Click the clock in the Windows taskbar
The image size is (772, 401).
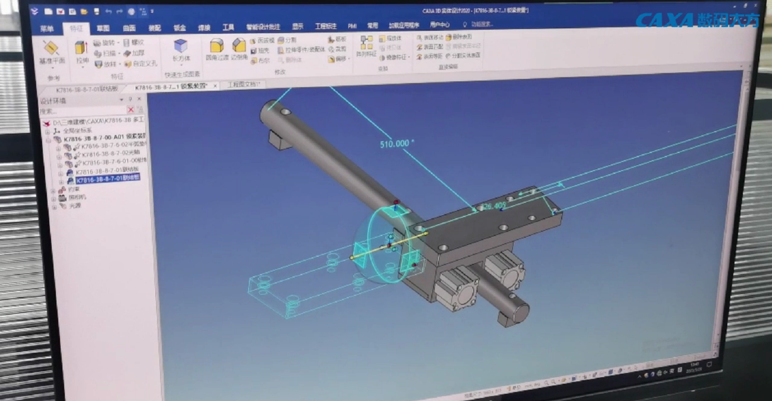click(x=695, y=367)
